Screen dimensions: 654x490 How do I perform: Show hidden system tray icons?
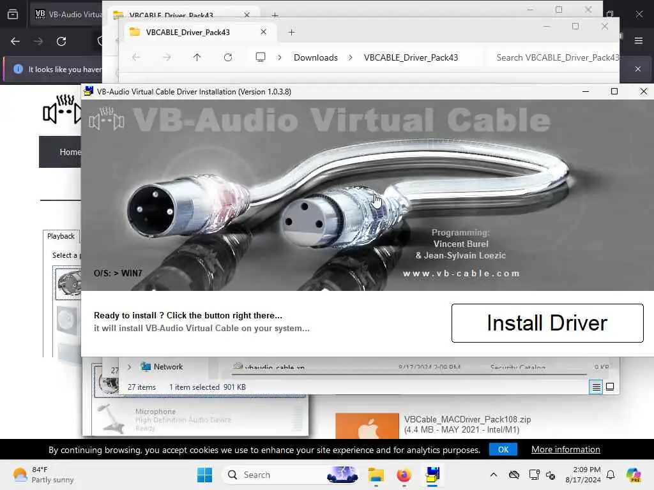pos(494,475)
